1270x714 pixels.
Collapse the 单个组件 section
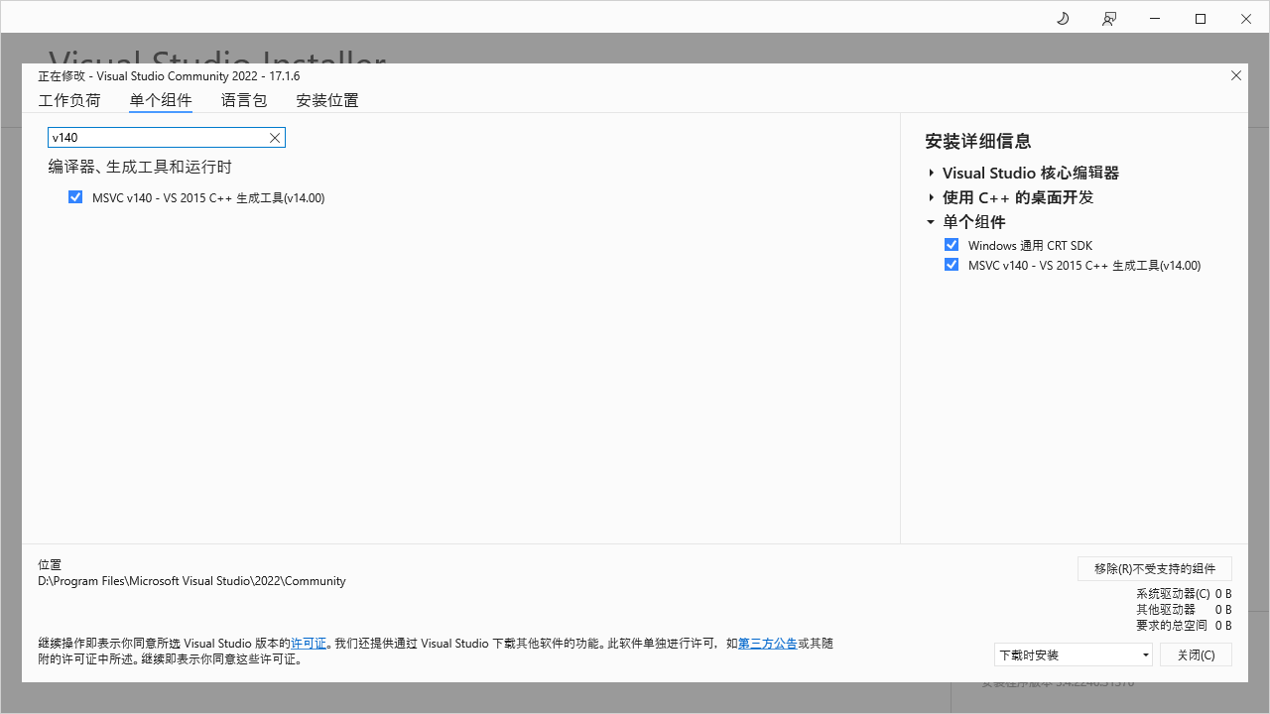931,222
